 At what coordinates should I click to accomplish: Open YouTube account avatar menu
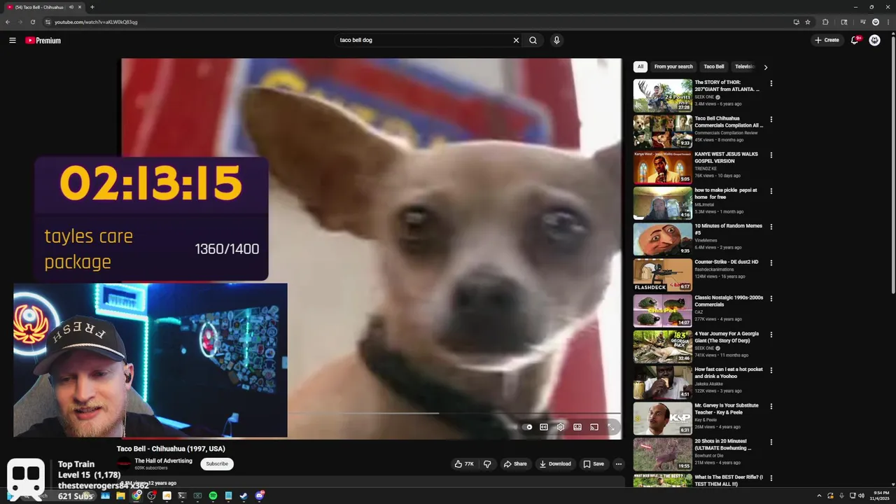(x=874, y=41)
